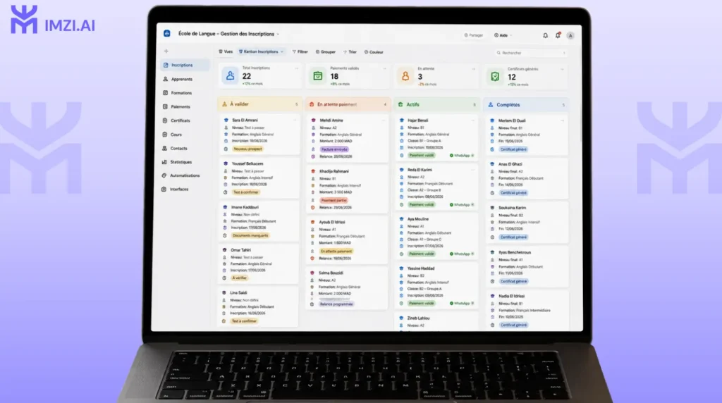Open the bell icon with red badge
Image resolution: width=722 pixels, height=403 pixels.
558,35
